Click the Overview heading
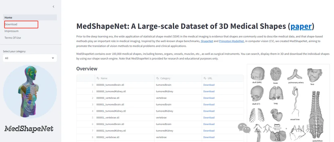This screenshot has width=334, height=142. click(x=87, y=69)
